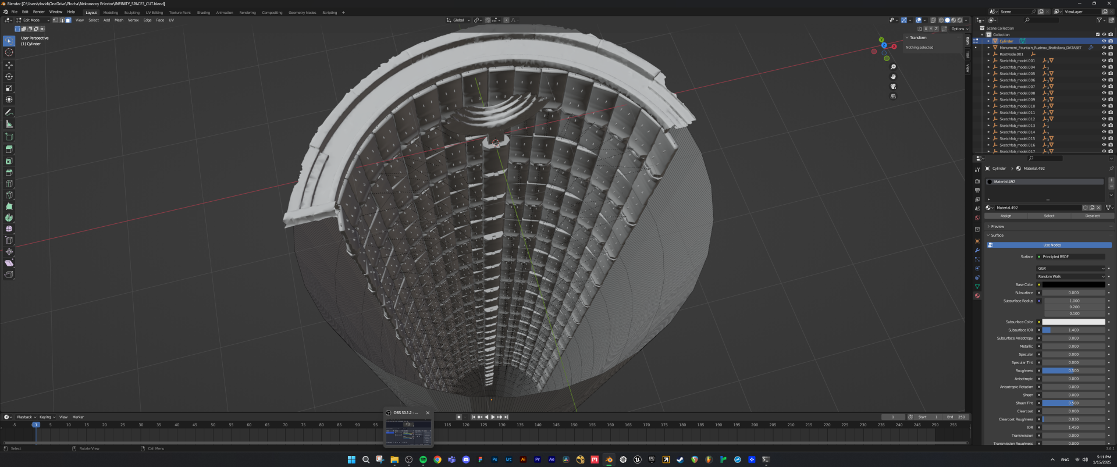Open the Modifiers wrench properties tab
The image size is (1117, 467).
(x=977, y=250)
